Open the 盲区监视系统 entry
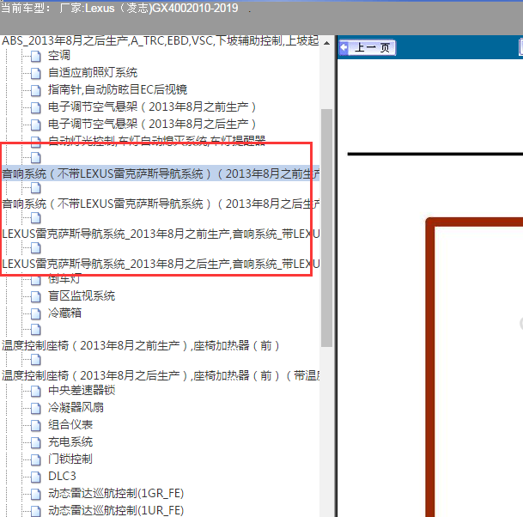The height and width of the screenshot is (517, 523). [82, 295]
